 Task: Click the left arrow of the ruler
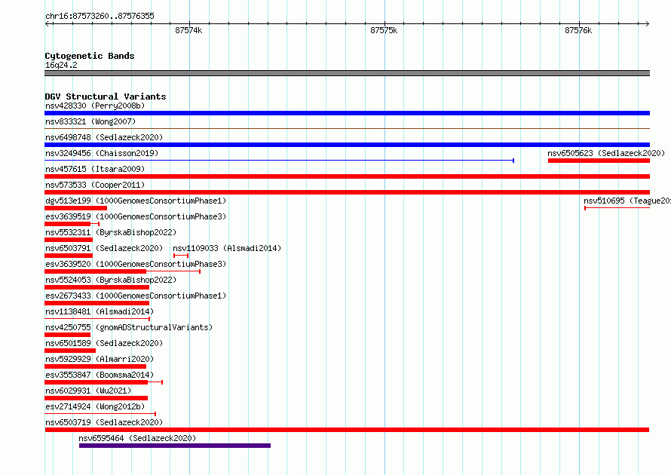coord(47,23)
